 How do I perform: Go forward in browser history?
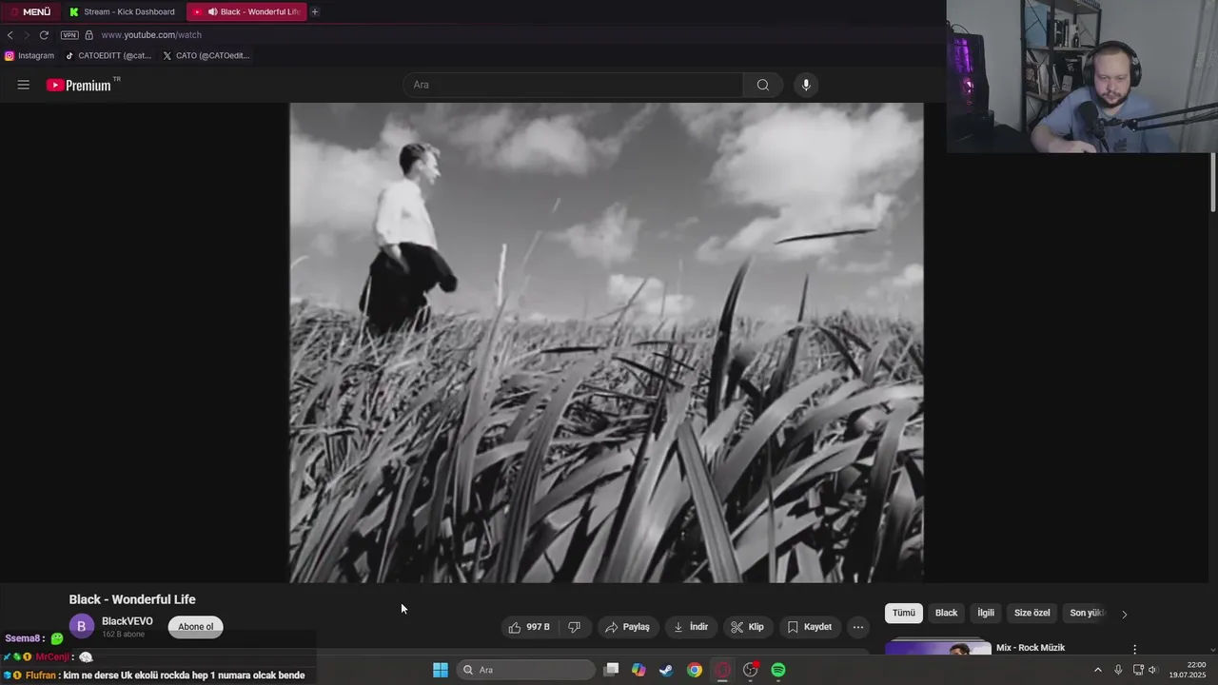[27, 35]
